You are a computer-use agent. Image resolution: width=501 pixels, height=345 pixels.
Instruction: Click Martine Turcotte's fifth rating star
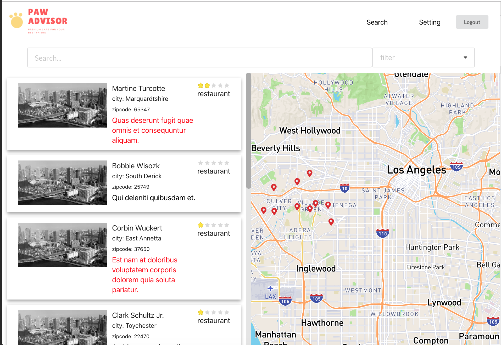pos(227,85)
